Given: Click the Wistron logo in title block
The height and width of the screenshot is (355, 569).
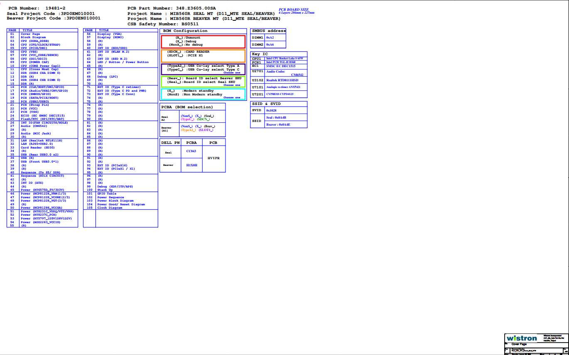Looking at the screenshot, I should click(x=522, y=338).
